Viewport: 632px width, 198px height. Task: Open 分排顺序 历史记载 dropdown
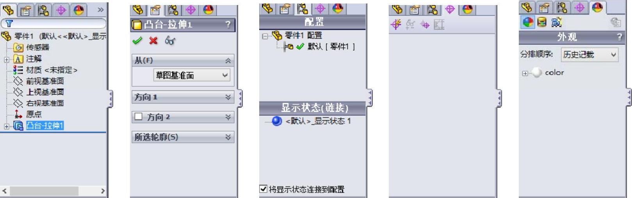tap(589, 55)
